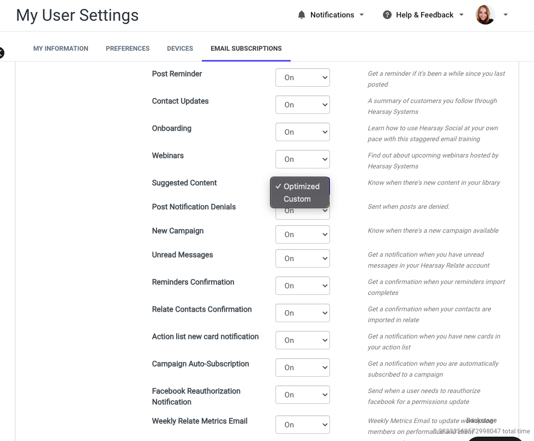Open the Contact Updates dropdown

pyautogui.click(x=302, y=105)
